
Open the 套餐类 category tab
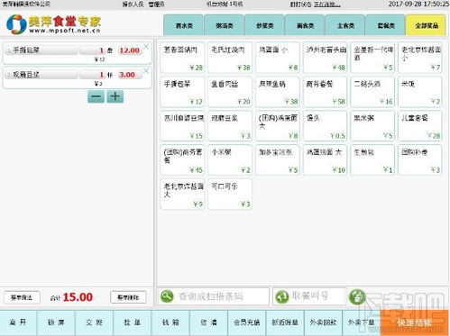(386, 25)
